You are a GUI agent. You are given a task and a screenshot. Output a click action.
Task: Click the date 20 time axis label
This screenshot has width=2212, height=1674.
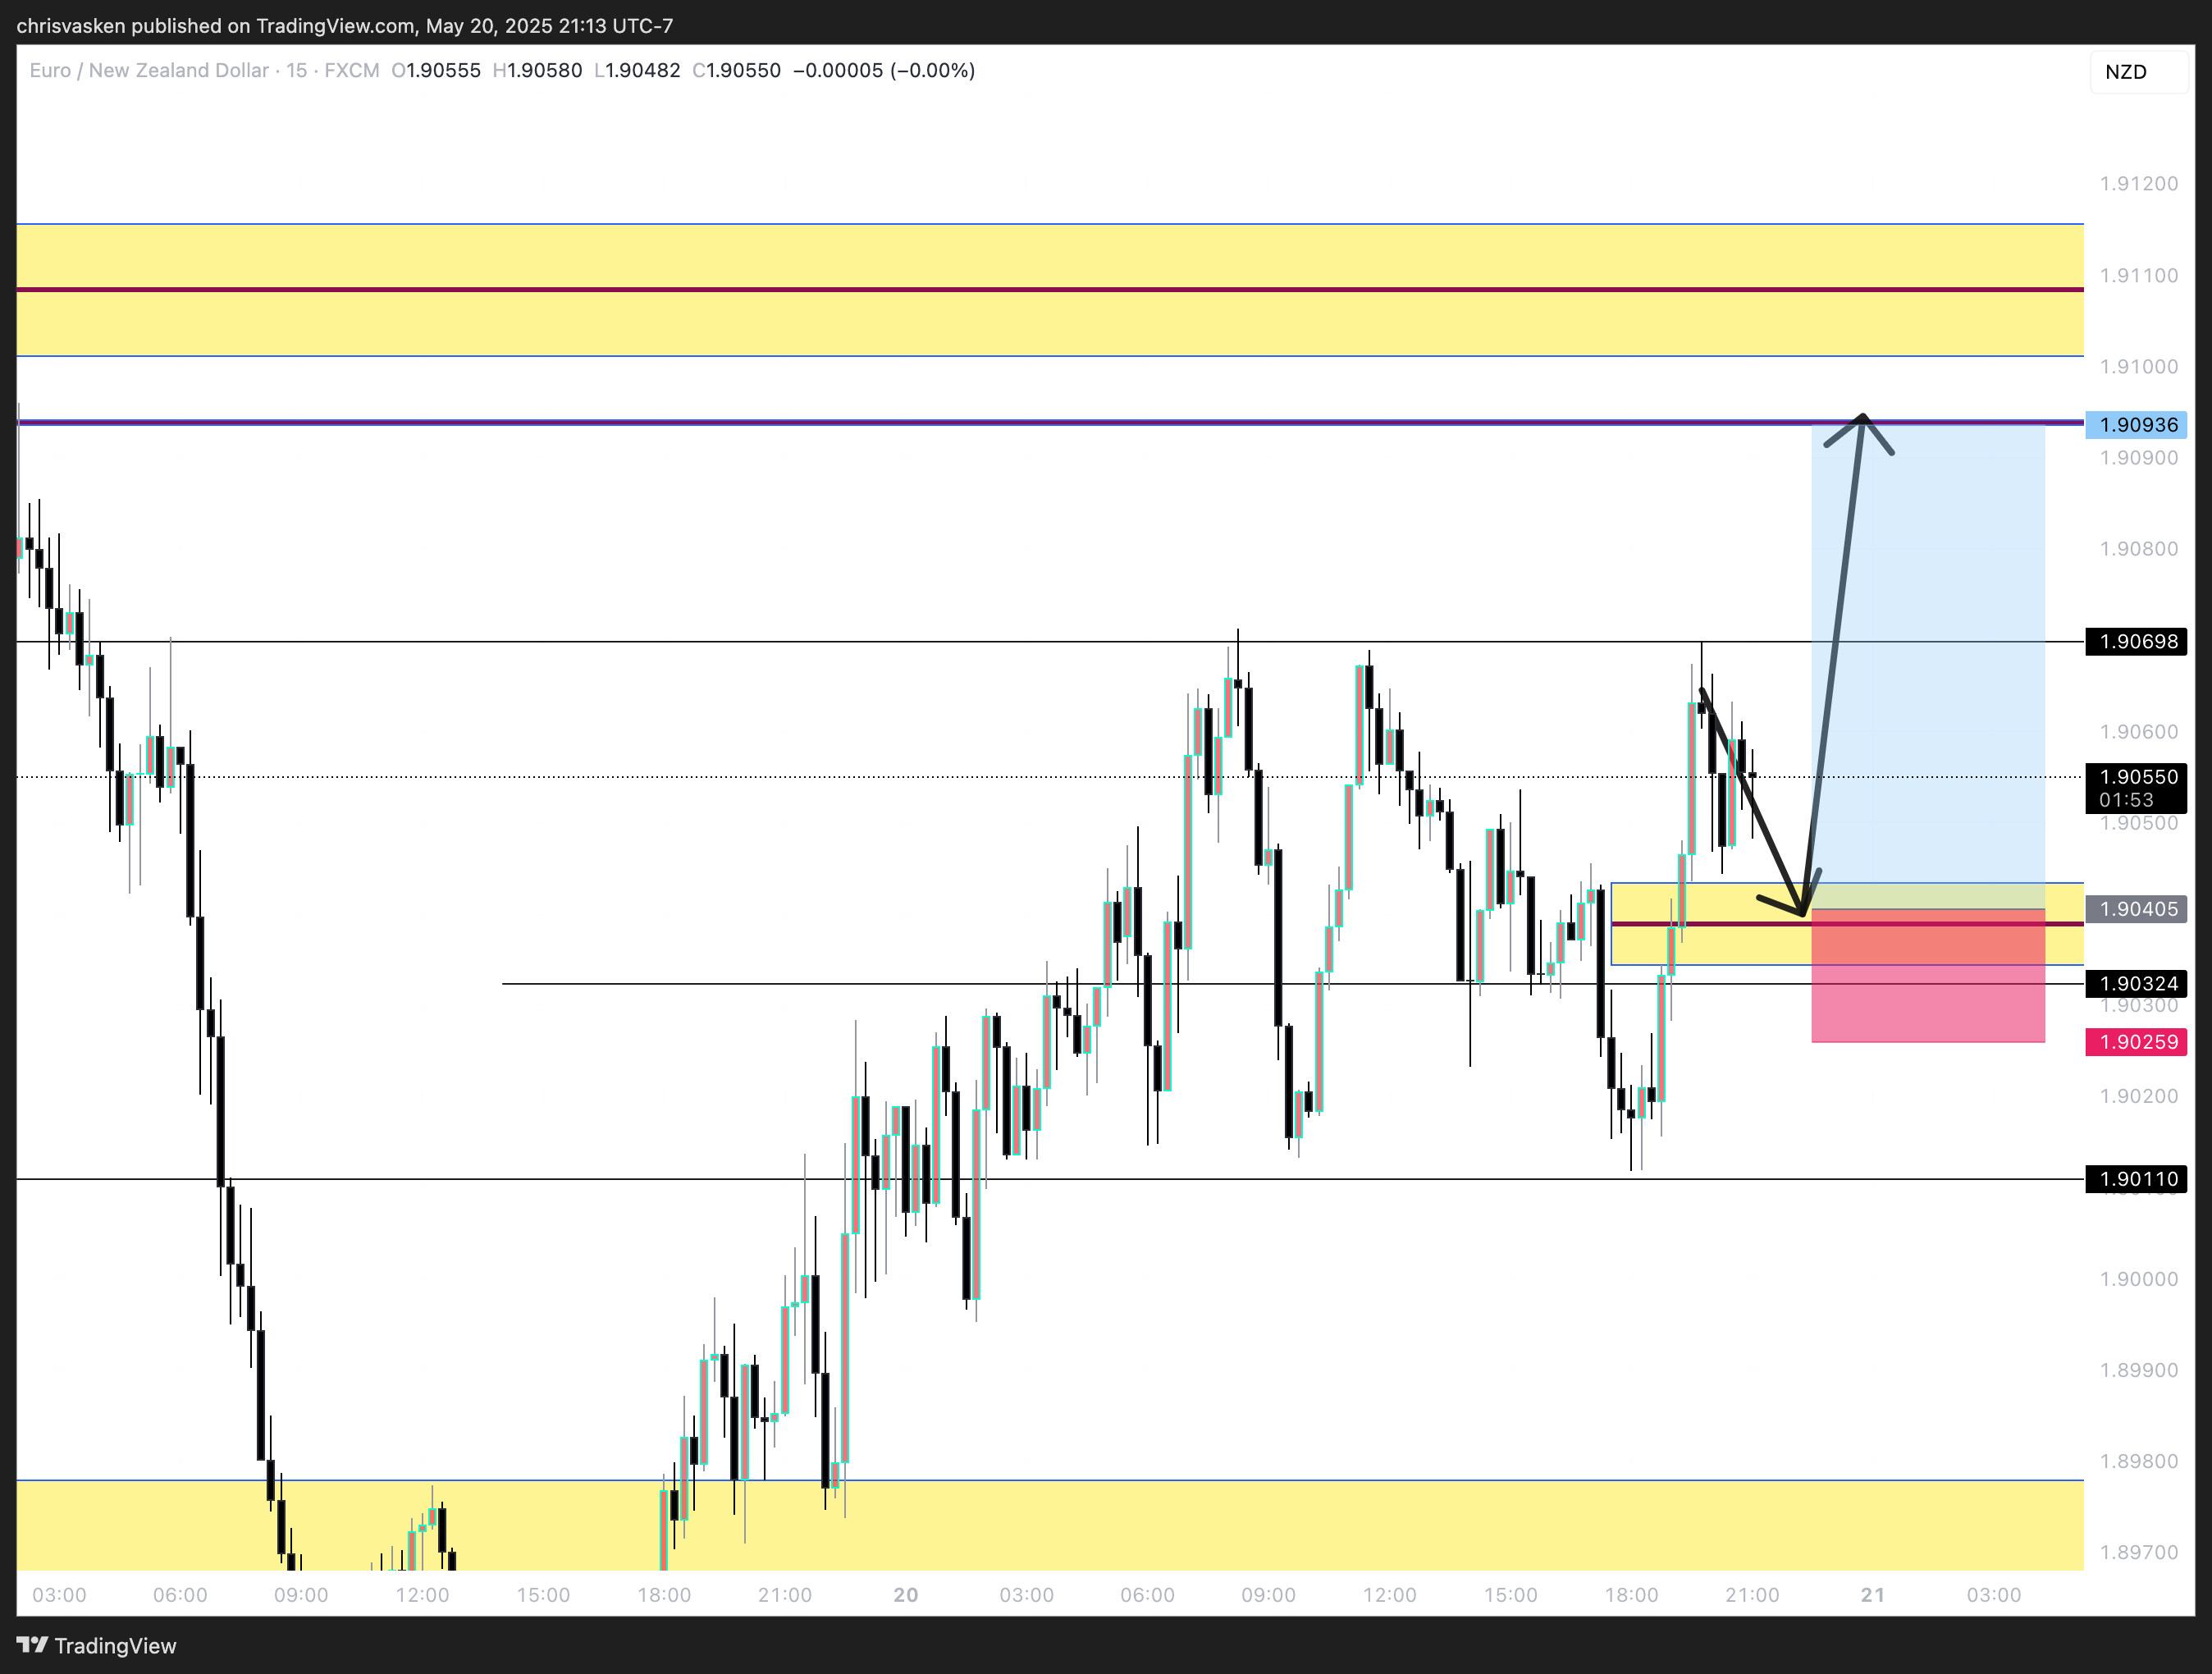coord(906,1595)
